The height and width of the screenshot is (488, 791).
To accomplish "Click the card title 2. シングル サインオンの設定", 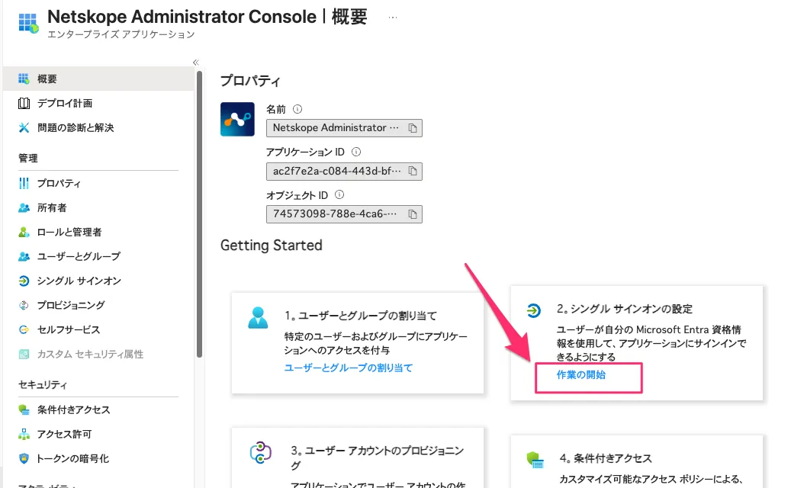I will (625, 309).
